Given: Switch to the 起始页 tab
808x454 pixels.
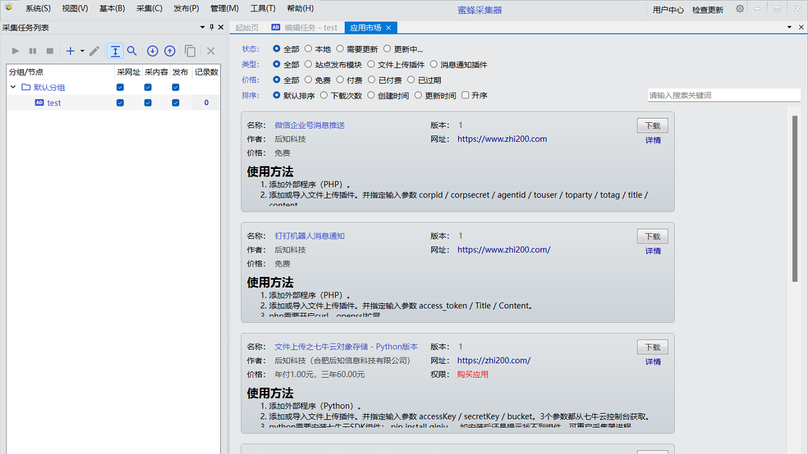Looking at the screenshot, I should [x=247, y=28].
